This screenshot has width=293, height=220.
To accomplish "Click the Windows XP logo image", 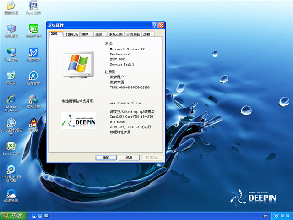I will click(78, 65).
